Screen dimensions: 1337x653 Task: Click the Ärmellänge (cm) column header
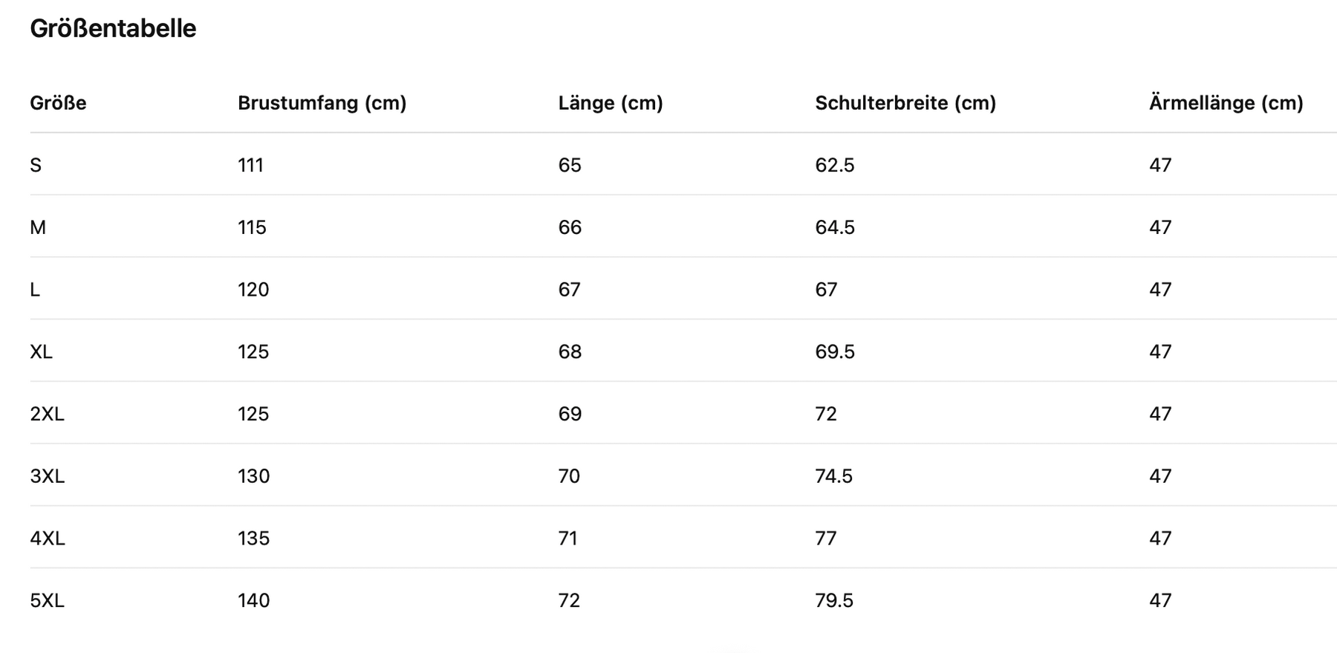click(x=1226, y=103)
